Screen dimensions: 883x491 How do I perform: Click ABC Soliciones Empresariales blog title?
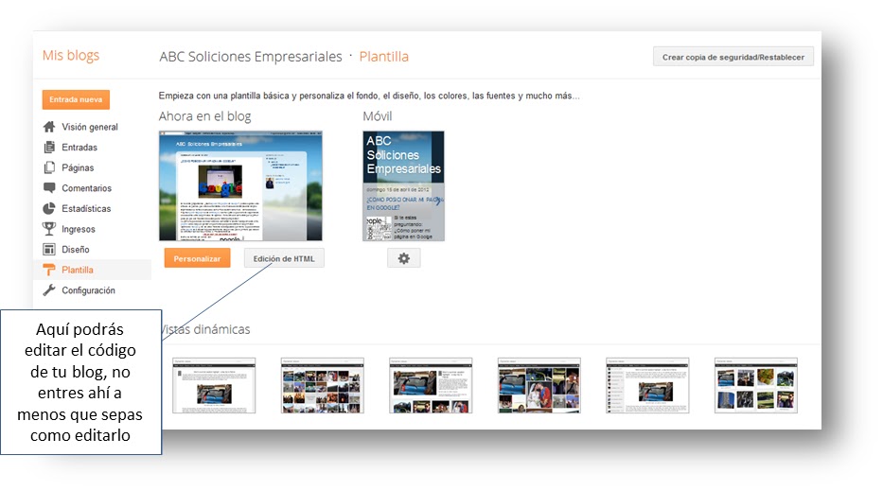(x=251, y=57)
